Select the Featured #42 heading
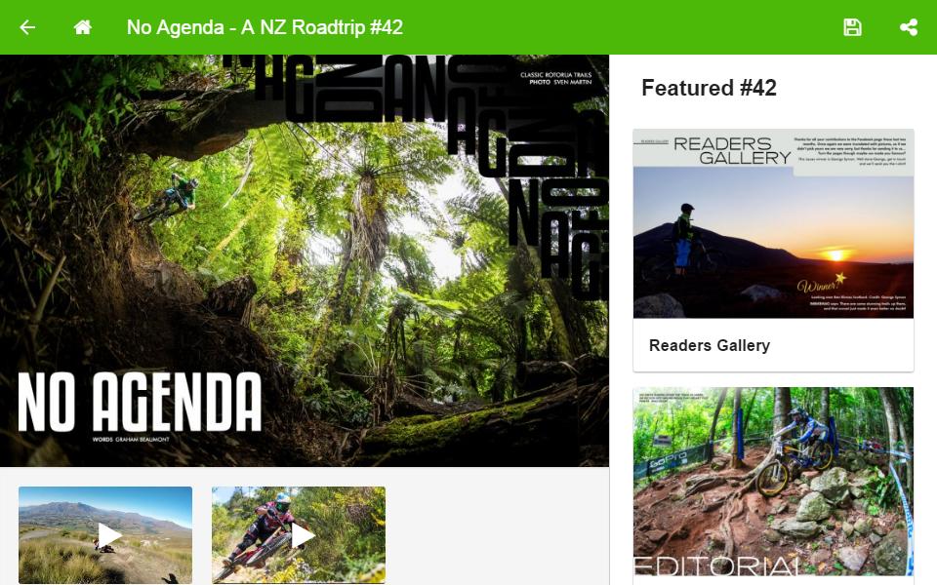 pos(709,88)
